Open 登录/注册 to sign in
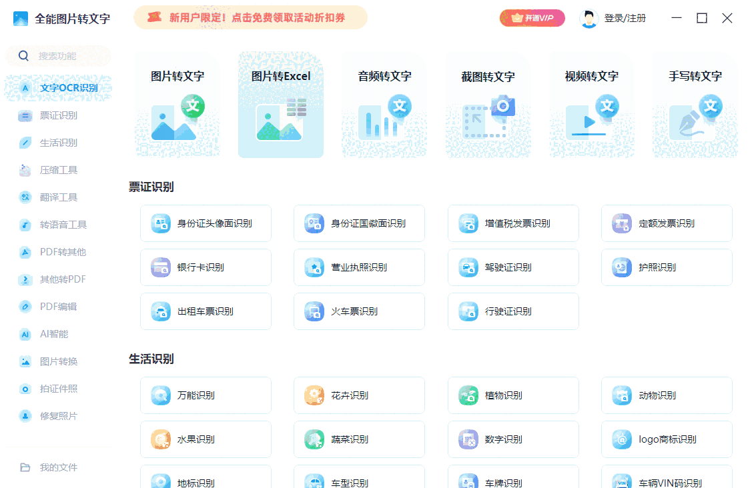 (x=625, y=18)
